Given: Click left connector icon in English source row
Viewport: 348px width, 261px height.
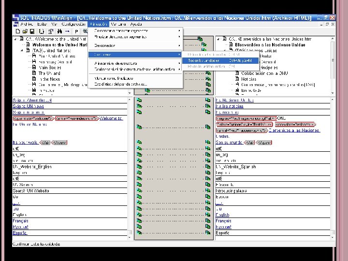Looking at the screenshot, I should [x=139, y=215].
